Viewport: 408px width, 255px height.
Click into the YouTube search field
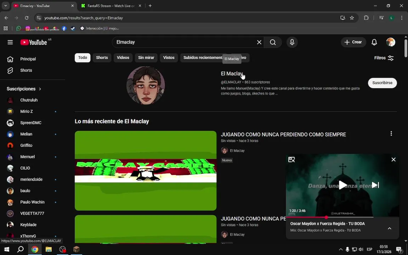pos(185,42)
